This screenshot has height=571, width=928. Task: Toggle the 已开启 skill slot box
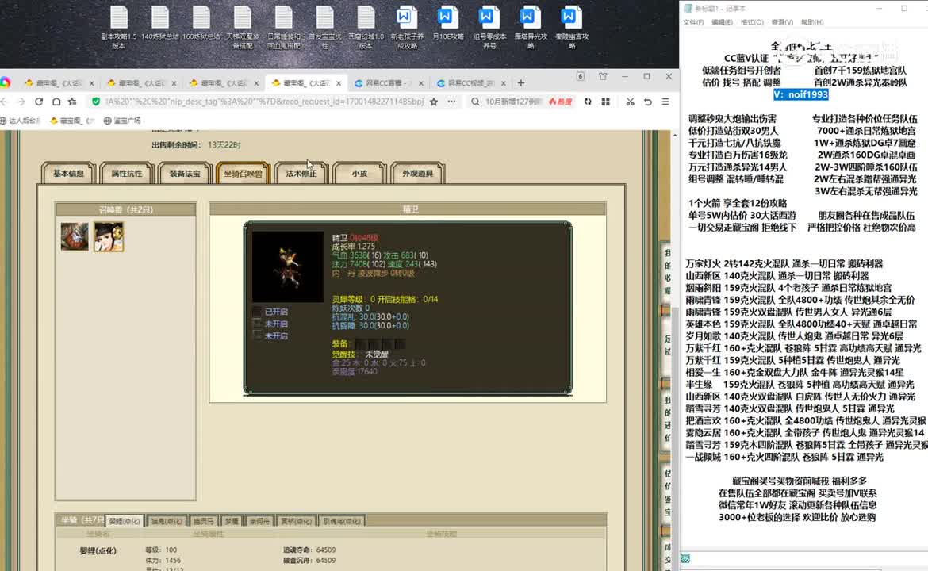click(x=257, y=311)
